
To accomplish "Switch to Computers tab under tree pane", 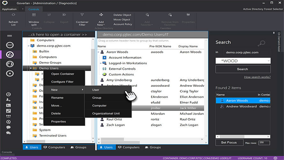I will coord(54,147).
